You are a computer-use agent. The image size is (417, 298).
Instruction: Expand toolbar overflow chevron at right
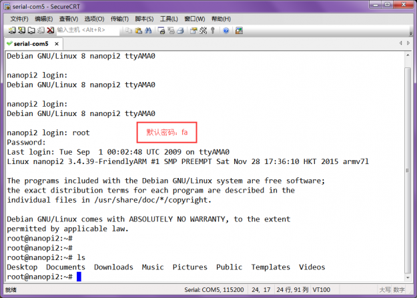411,33
